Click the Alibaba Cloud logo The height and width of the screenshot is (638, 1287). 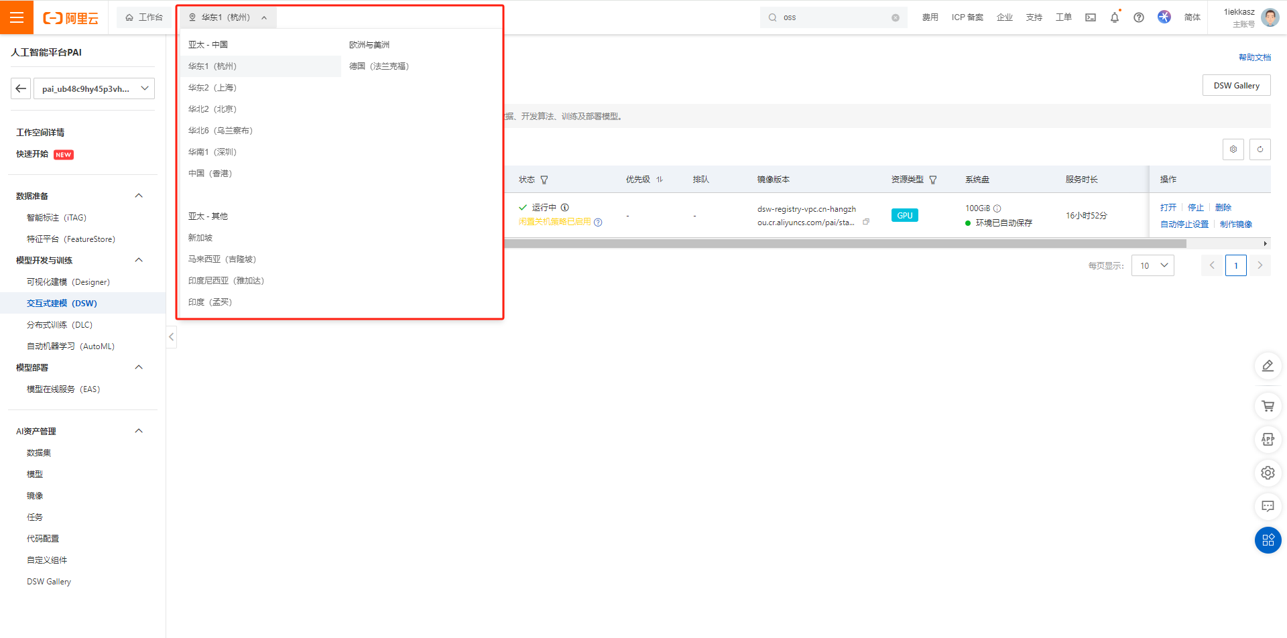pos(70,18)
